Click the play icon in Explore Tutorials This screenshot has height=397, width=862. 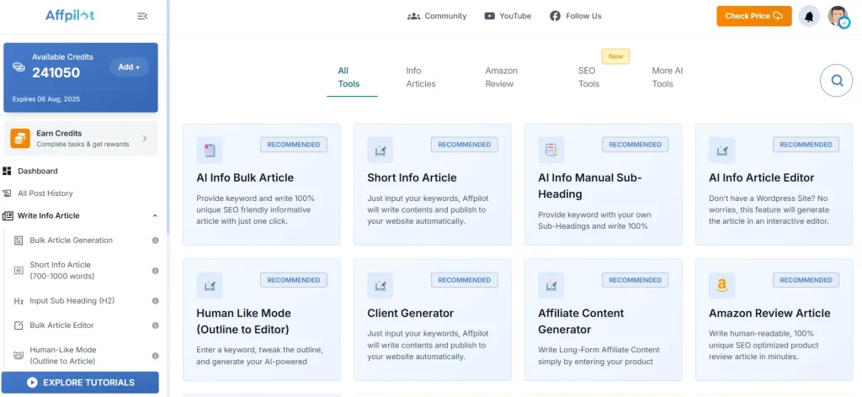pos(33,383)
